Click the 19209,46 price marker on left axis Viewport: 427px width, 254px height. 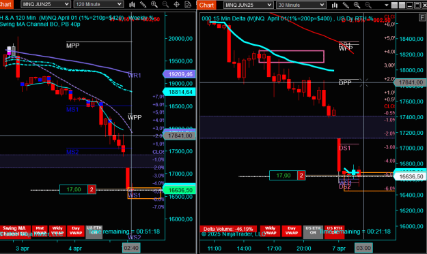tap(179, 74)
